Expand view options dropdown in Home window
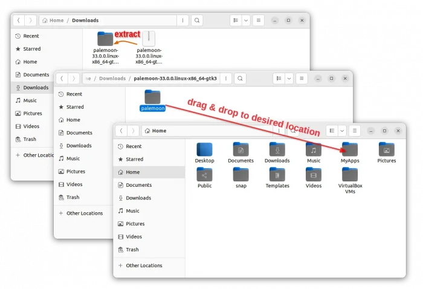 342,131
